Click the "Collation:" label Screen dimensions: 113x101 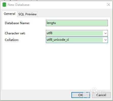12,40
